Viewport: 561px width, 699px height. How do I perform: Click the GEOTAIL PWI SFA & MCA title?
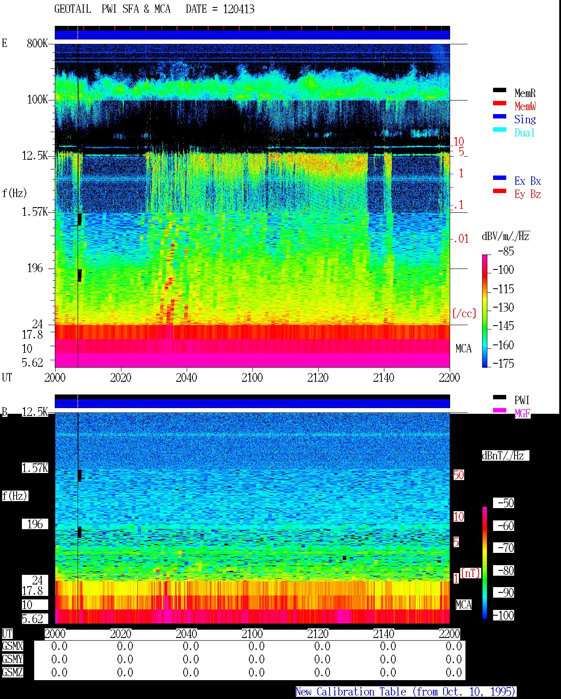pos(112,9)
